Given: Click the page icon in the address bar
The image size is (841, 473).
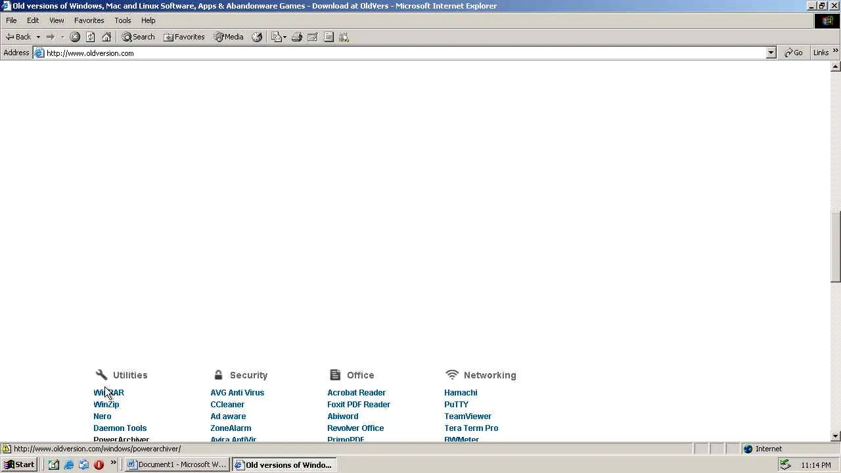Looking at the screenshot, I should (x=39, y=53).
